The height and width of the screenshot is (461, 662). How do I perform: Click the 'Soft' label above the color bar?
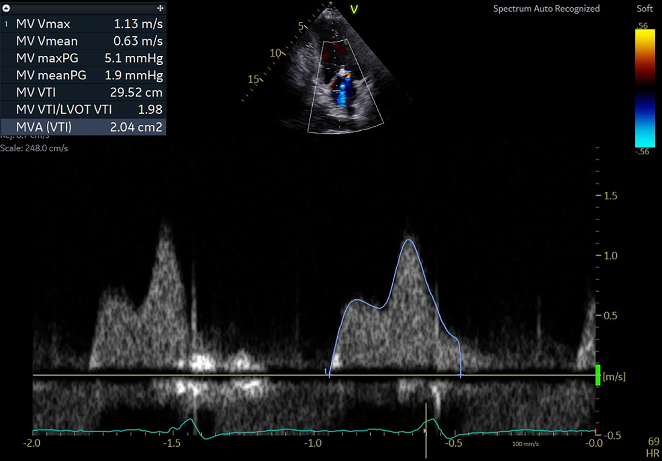[x=644, y=9]
